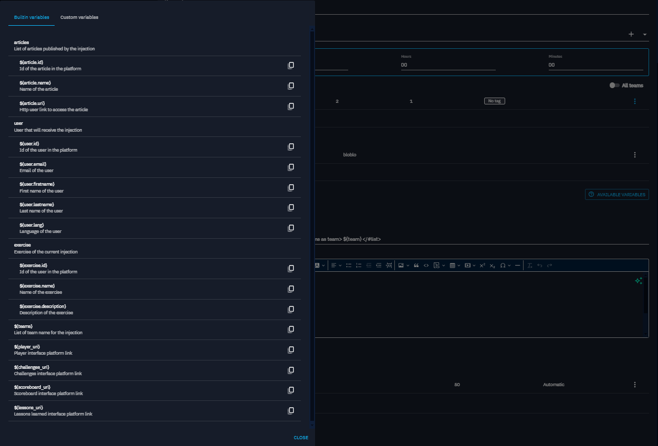Click the AI sparkle icon in editor
This screenshot has height=446, width=658.
click(639, 281)
